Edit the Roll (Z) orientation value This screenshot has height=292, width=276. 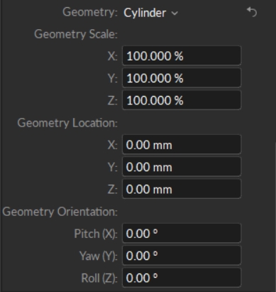click(x=182, y=278)
